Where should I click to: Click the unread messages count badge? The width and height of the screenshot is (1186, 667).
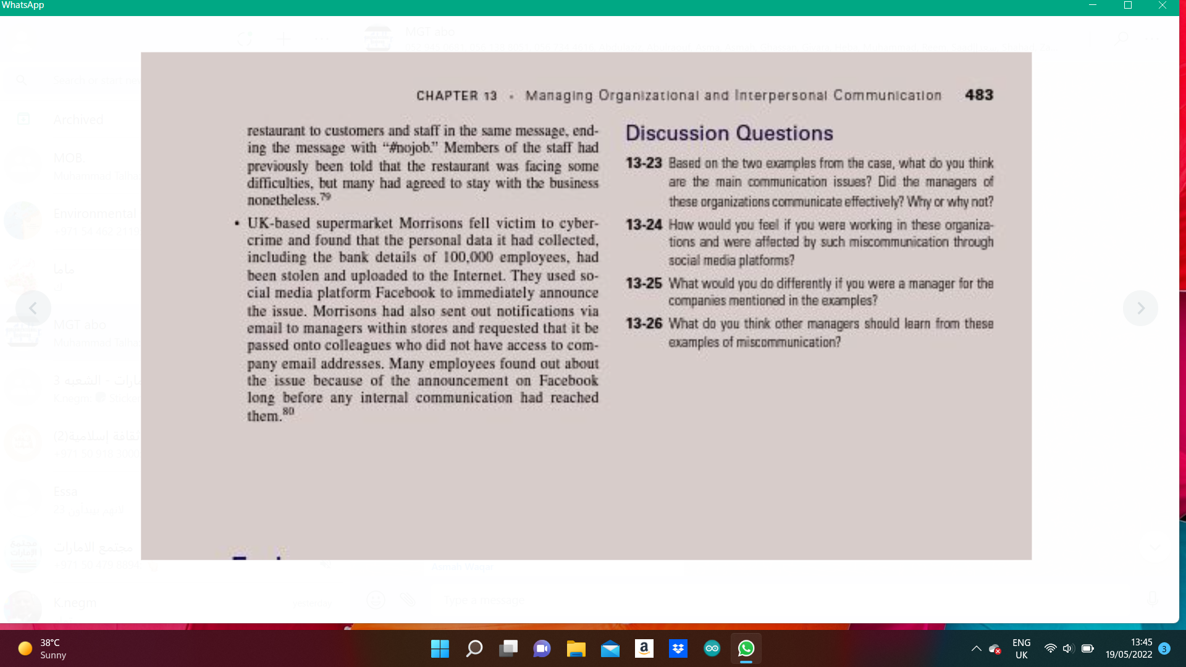1165,648
